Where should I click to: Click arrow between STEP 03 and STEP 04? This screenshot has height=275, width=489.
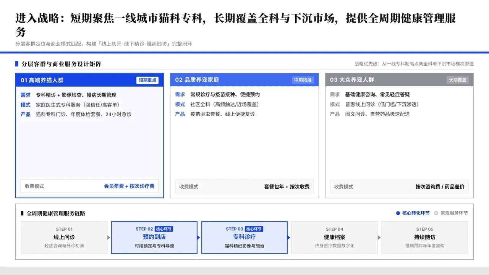tap(289, 238)
